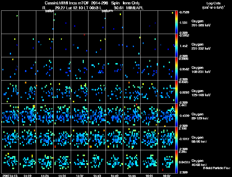Viewport: 232px width, 177px height.
Task: Click the 'Oxygen 46-68 keV' row label
Action: [199, 163]
